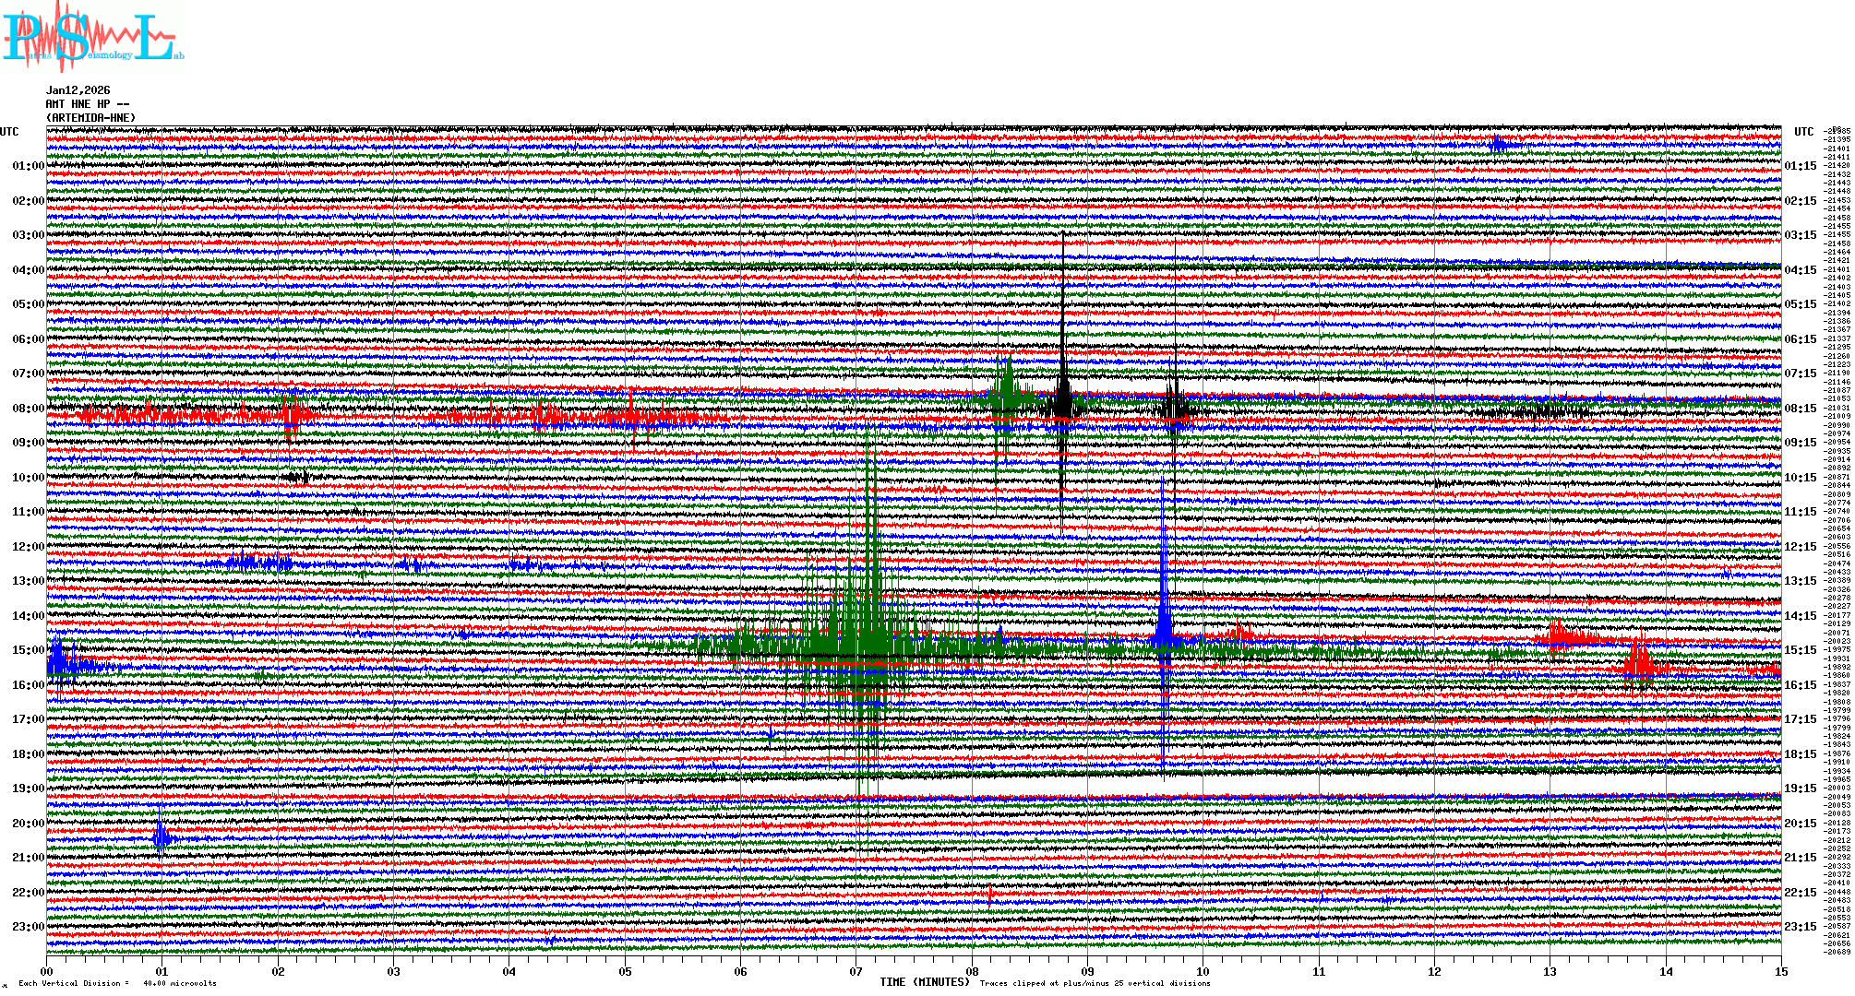
Task: Click the 19:15 time label on right
Action: pyautogui.click(x=1800, y=788)
